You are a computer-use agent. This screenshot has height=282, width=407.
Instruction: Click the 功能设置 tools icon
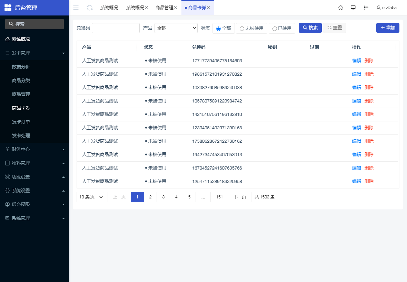(x=7, y=177)
